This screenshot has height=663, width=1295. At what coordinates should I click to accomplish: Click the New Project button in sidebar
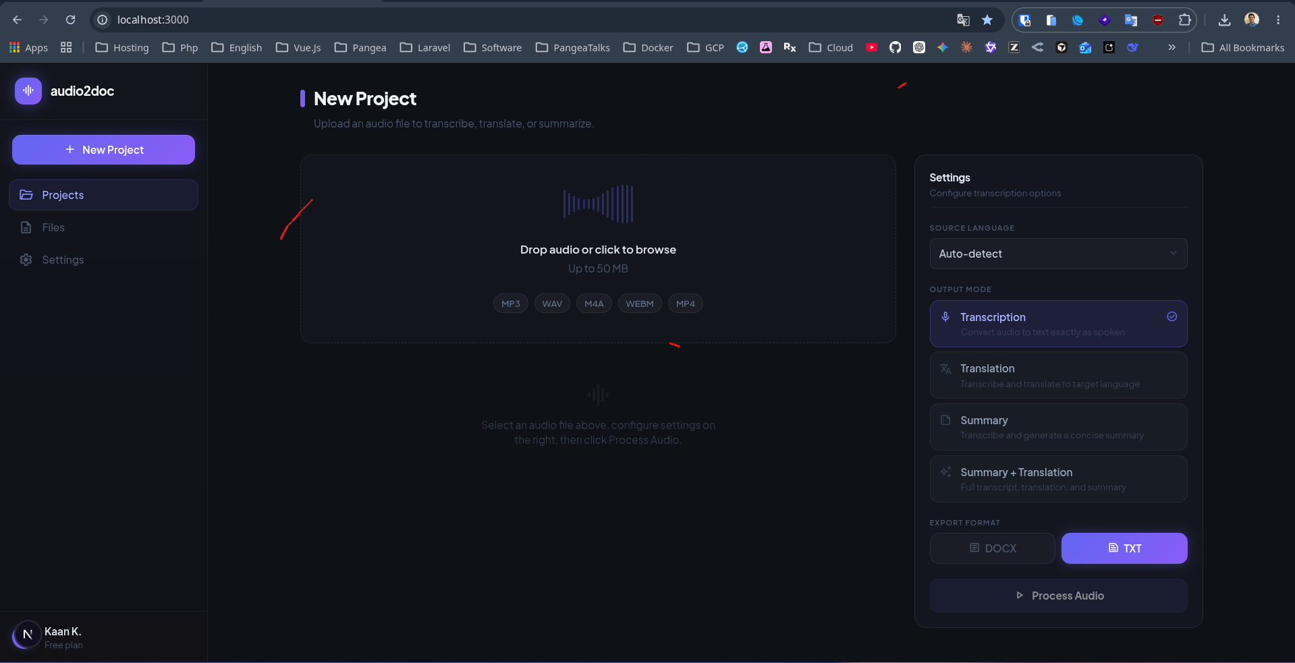pyautogui.click(x=103, y=150)
